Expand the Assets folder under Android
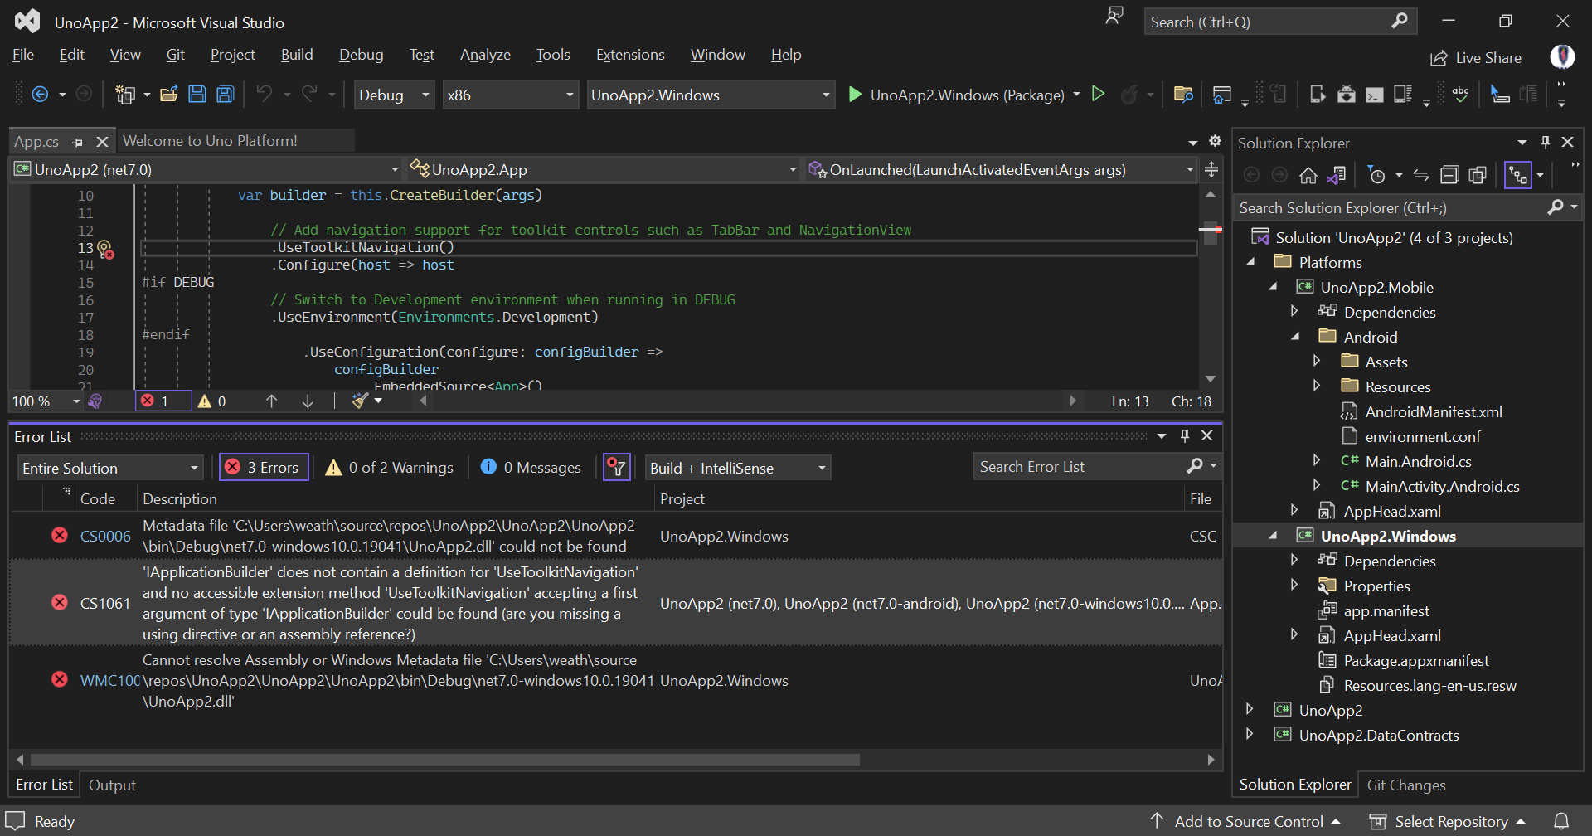1592x836 pixels. pyautogui.click(x=1317, y=362)
